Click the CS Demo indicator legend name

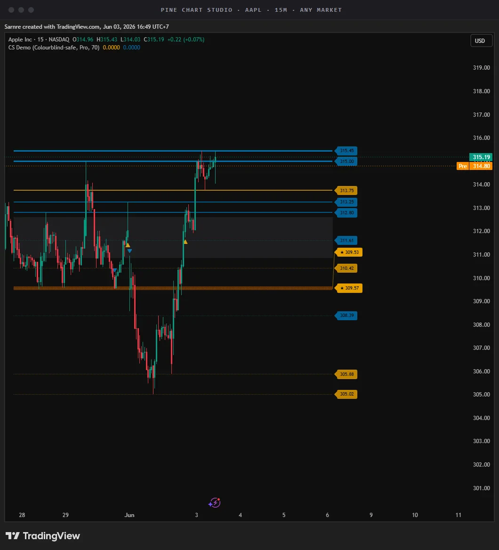click(54, 48)
